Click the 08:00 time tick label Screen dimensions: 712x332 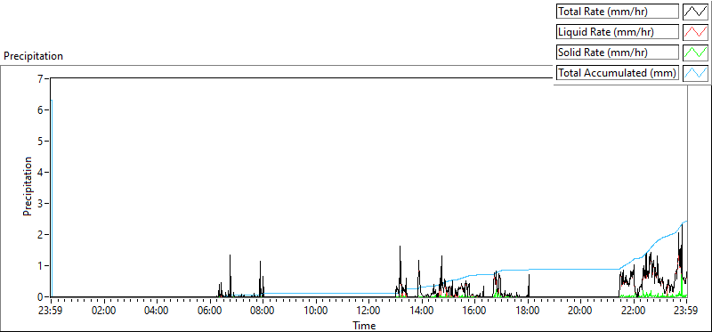263,312
